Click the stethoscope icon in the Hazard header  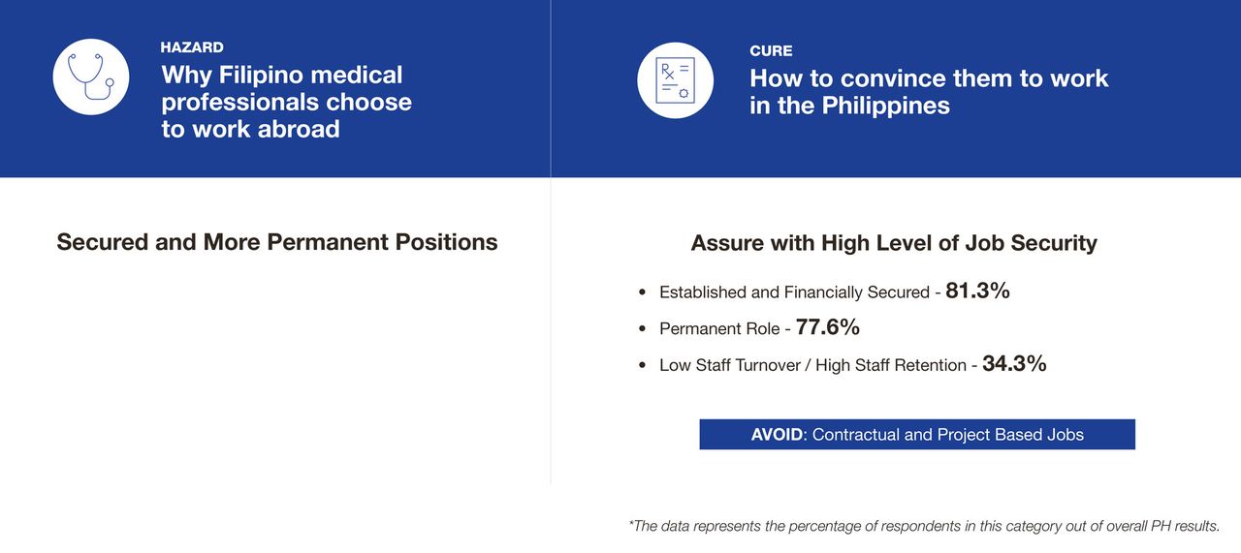click(x=90, y=77)
